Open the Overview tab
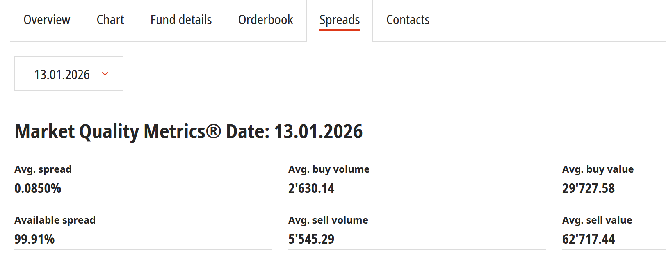The height and width of the screenshot is (258, 666). (x=47, y=20)
